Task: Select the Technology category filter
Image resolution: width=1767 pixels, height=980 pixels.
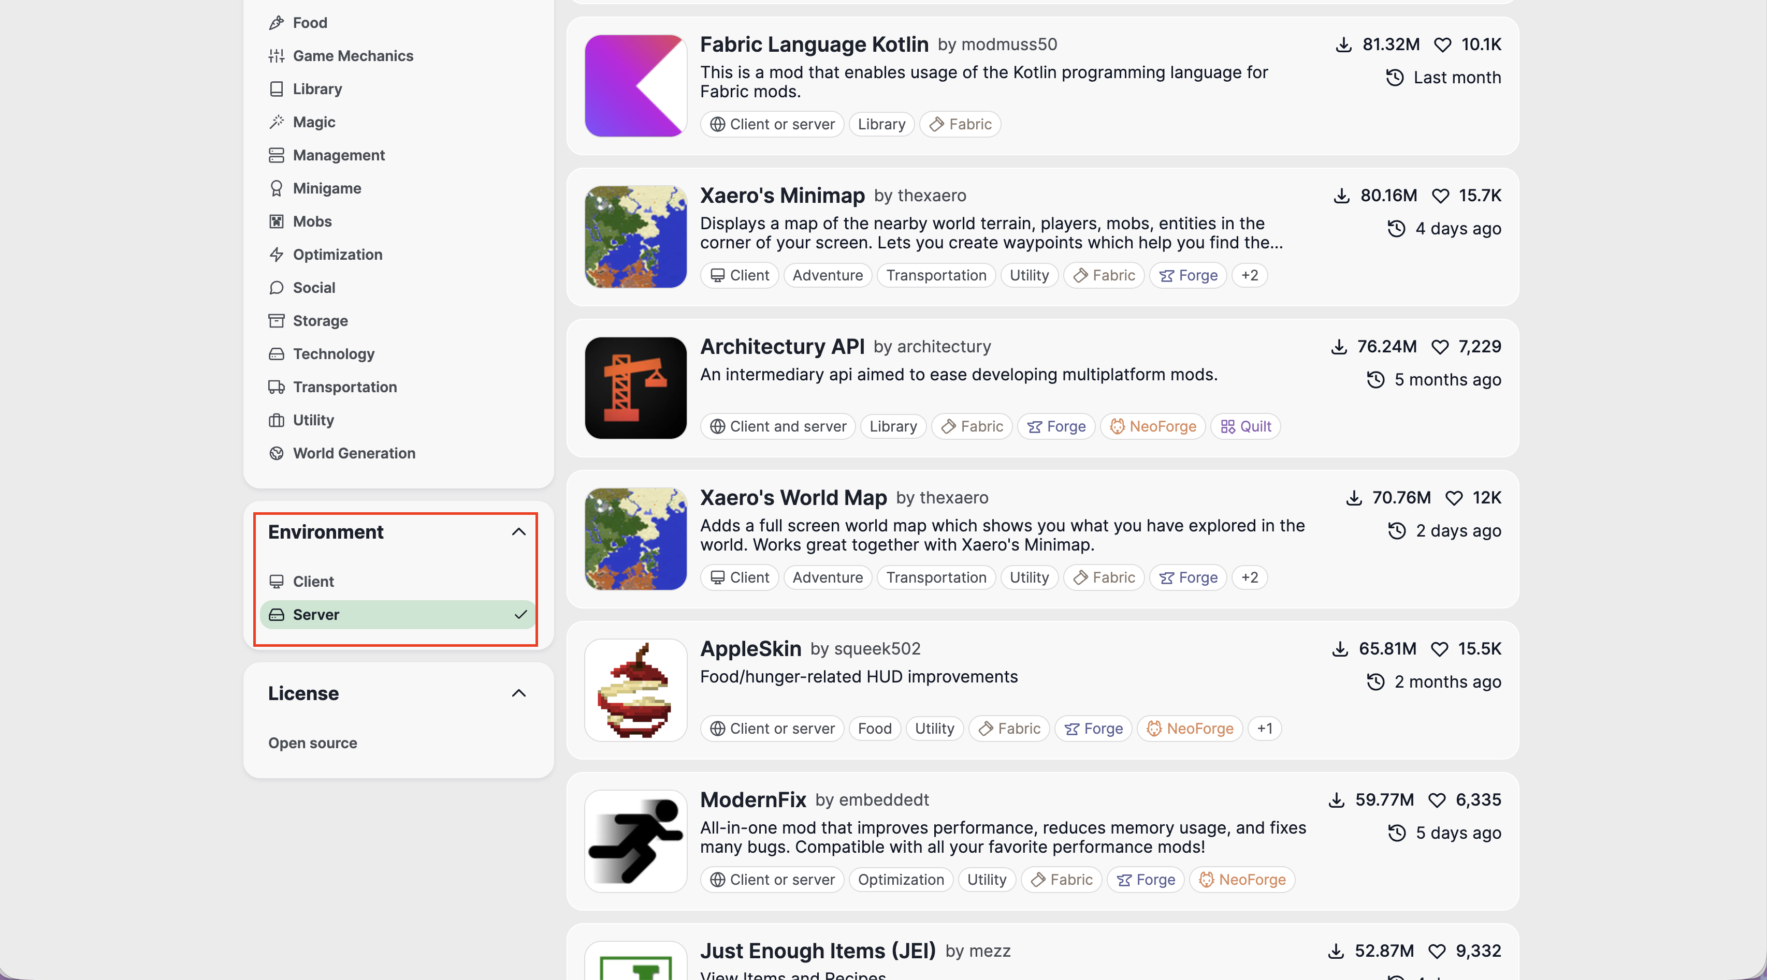Action: [398, 353]
